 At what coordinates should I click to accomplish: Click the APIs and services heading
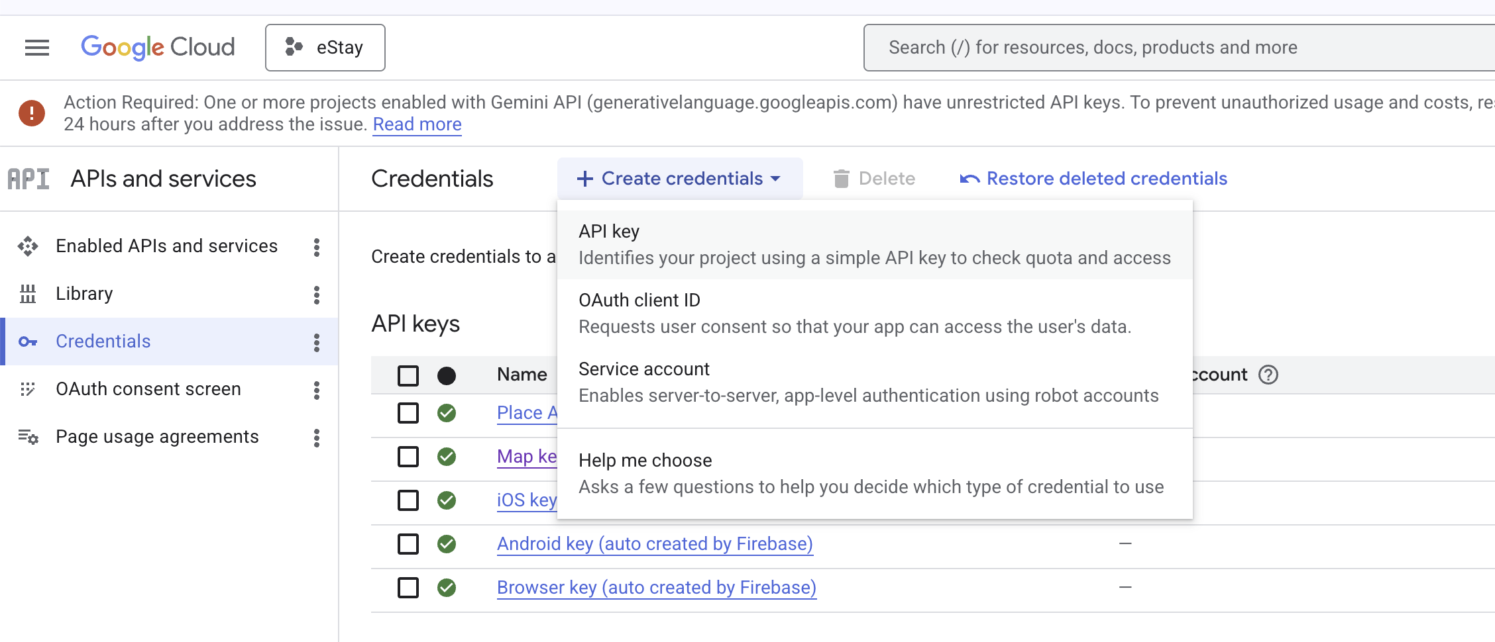coord(164,179)
